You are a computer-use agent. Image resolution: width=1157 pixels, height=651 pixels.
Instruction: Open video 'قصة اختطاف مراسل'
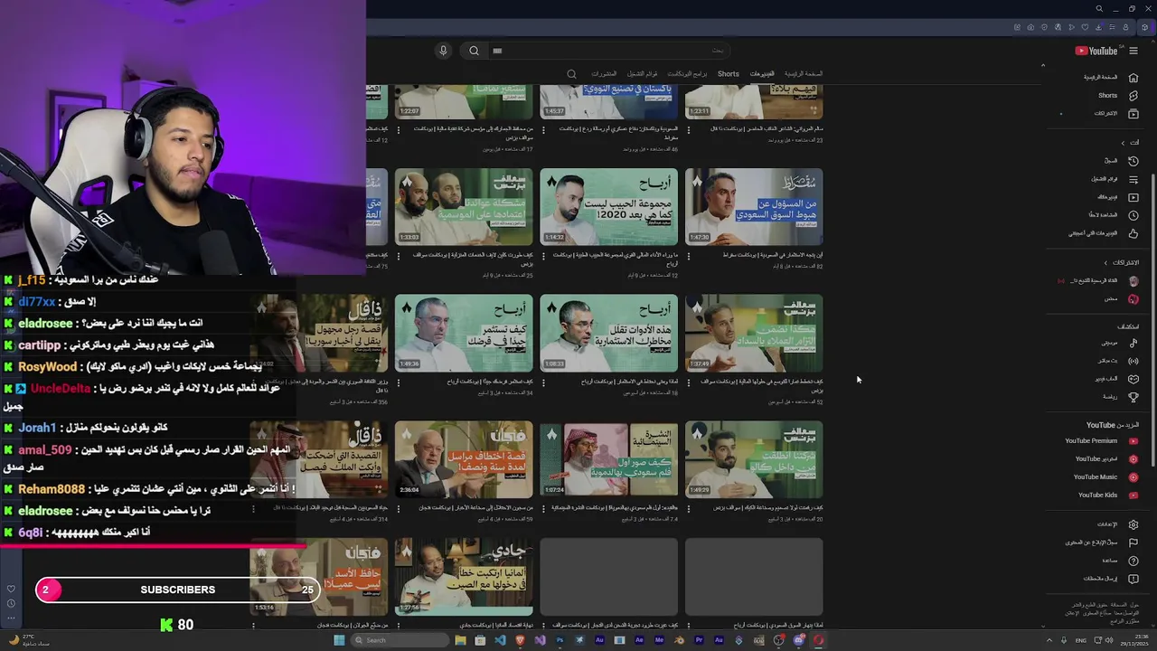(464, 459)
